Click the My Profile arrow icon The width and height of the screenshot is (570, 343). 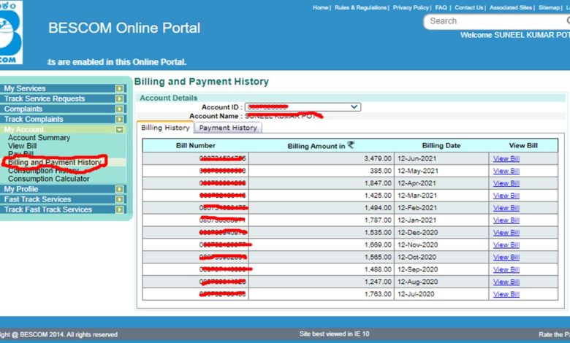120,189
